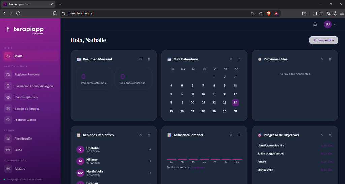
Task: Expand the account dropdown chevron
Action: pos(335,24)
